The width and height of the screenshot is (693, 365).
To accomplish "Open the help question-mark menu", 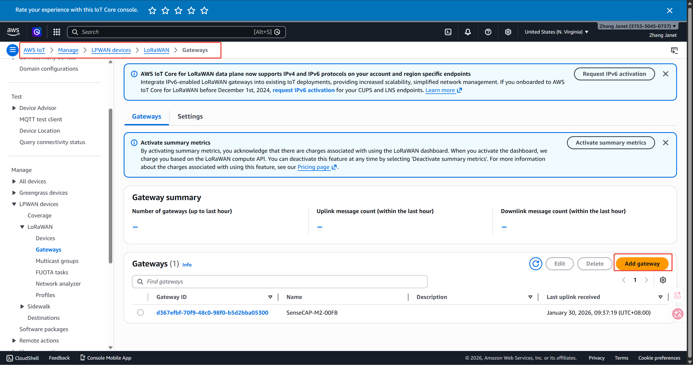I will (x=488, y=32).
